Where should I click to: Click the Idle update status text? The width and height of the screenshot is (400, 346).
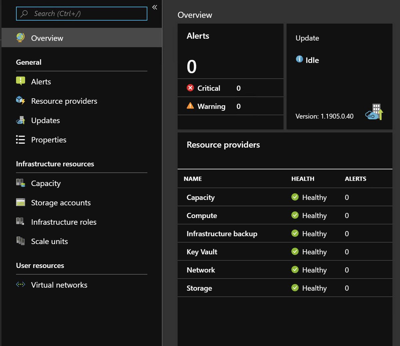(x=312, y=60)
